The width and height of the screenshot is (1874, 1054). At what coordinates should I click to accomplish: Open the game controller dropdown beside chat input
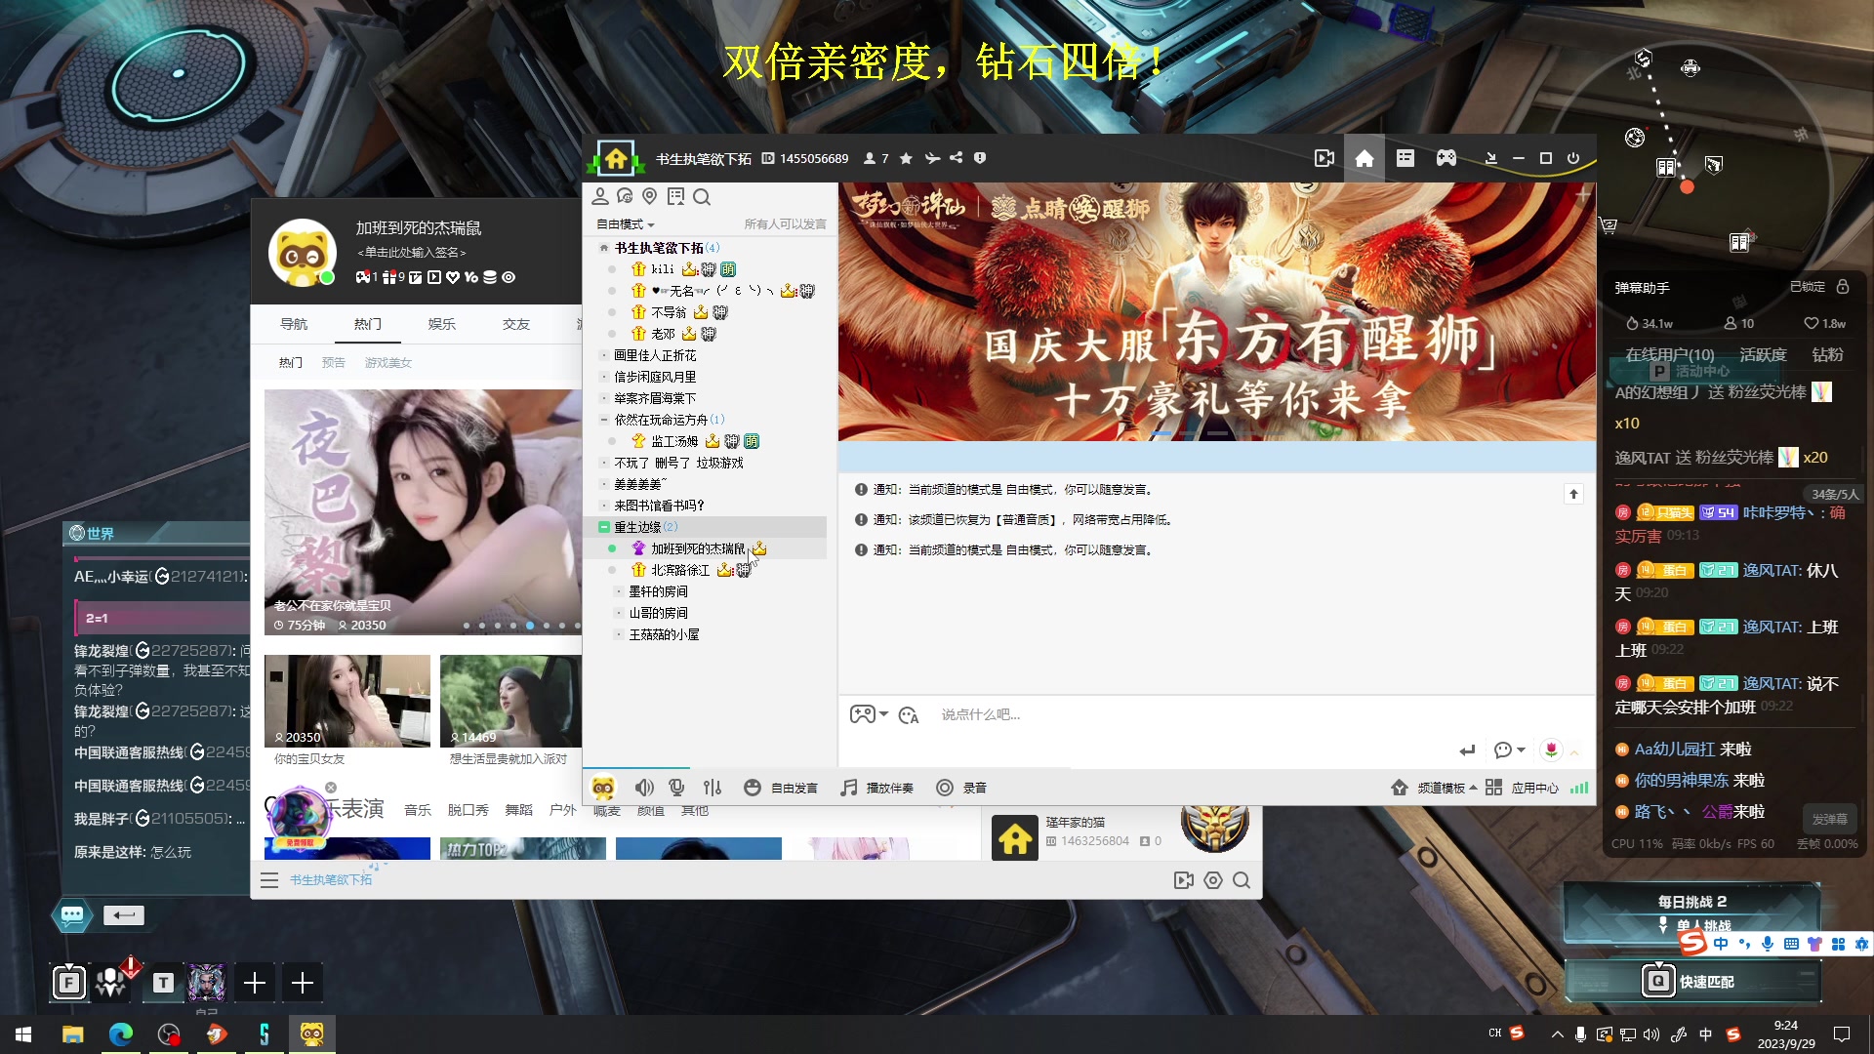(869, 714)
